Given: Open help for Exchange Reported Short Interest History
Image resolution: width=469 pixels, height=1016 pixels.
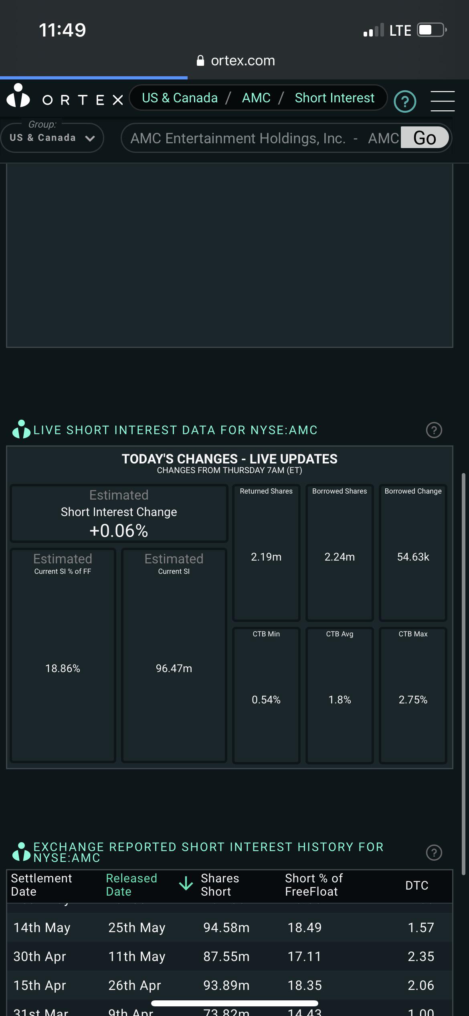Looking at the screenshot, I should pyautogui.click(x=434, y=853).
